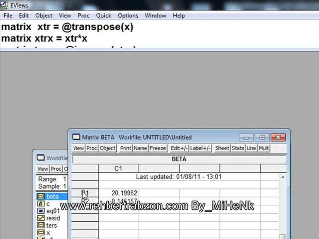
Task: Click the Last updated text row
Action: [x=179, y=177]
